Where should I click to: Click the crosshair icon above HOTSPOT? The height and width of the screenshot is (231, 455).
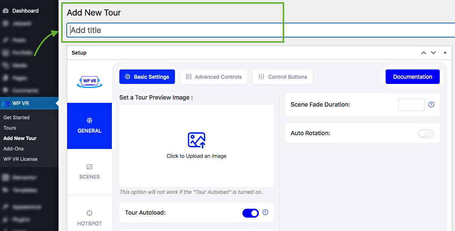pos(90,213)
